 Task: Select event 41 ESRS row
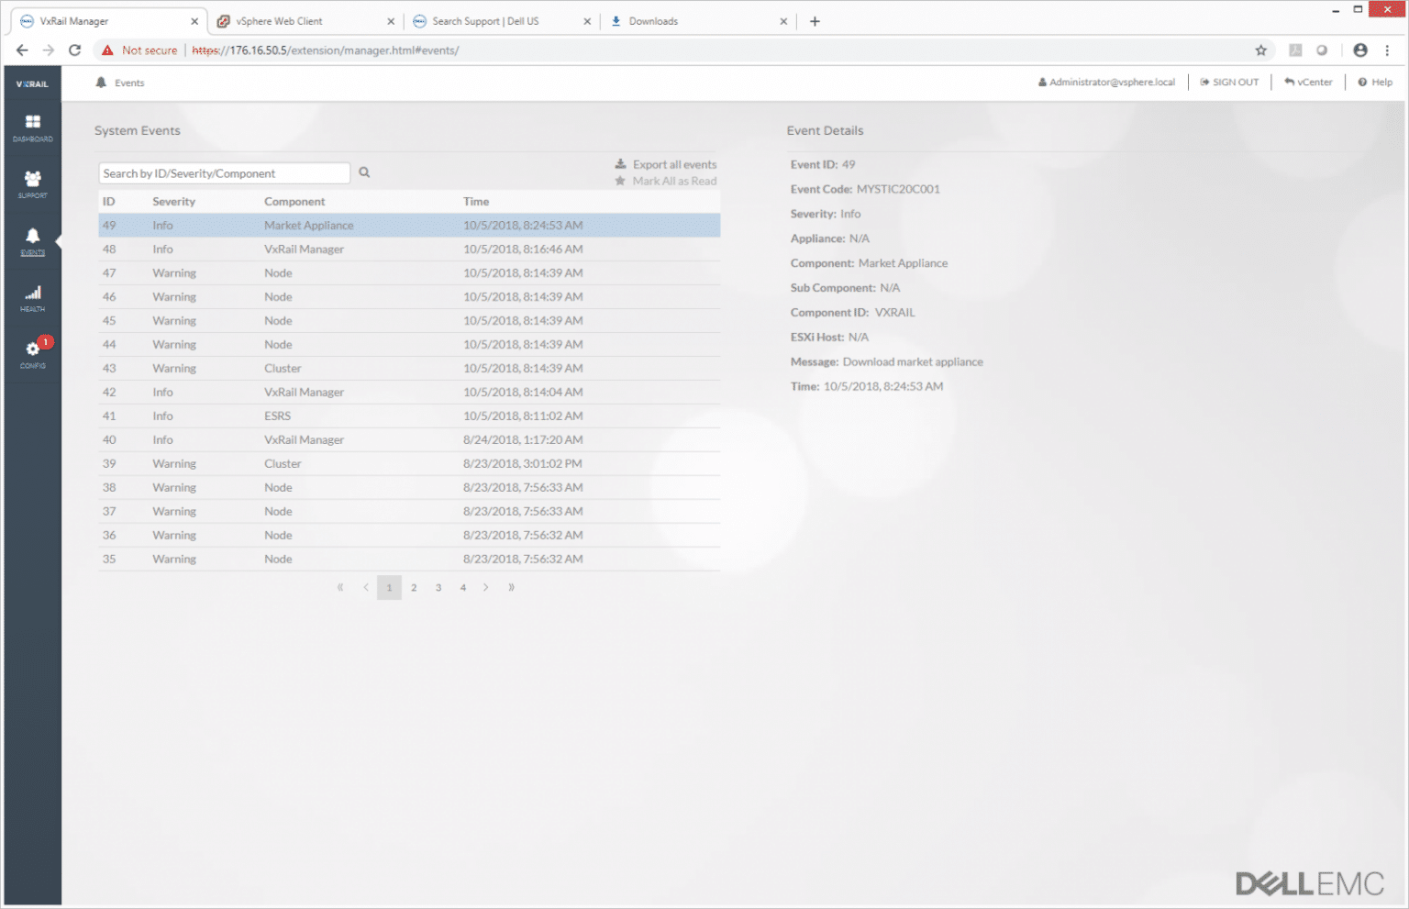tap(409, 416)
